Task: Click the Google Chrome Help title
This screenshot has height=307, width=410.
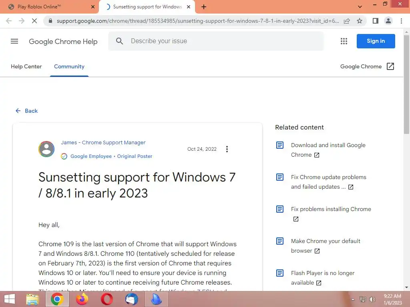Action: pyautogui.click(x=63, y=41)
